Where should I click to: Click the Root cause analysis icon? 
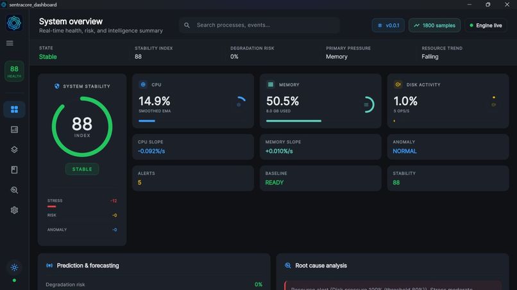pos(288,265)
